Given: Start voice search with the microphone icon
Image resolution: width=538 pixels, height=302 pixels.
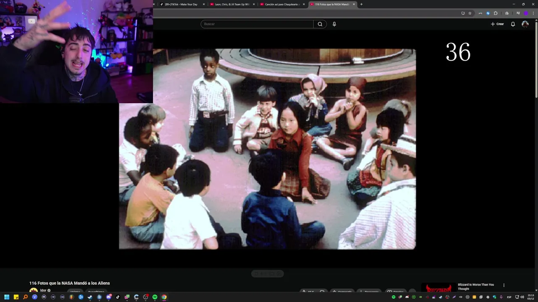Looking at the screenshot, I should tap(334, 24).
